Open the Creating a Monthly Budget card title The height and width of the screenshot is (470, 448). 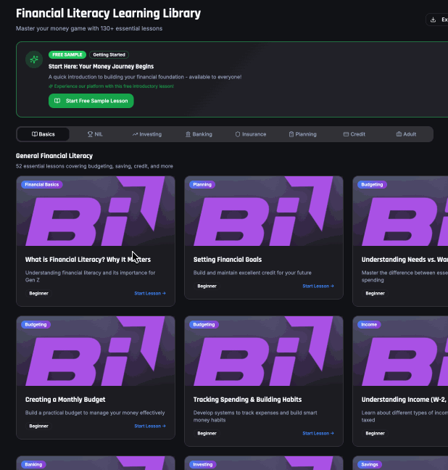65,400
